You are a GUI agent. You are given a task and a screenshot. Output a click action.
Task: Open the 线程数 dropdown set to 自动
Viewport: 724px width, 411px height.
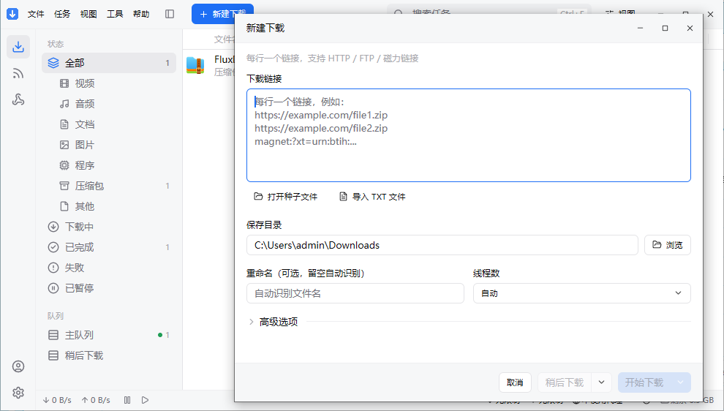click(582, 293)
